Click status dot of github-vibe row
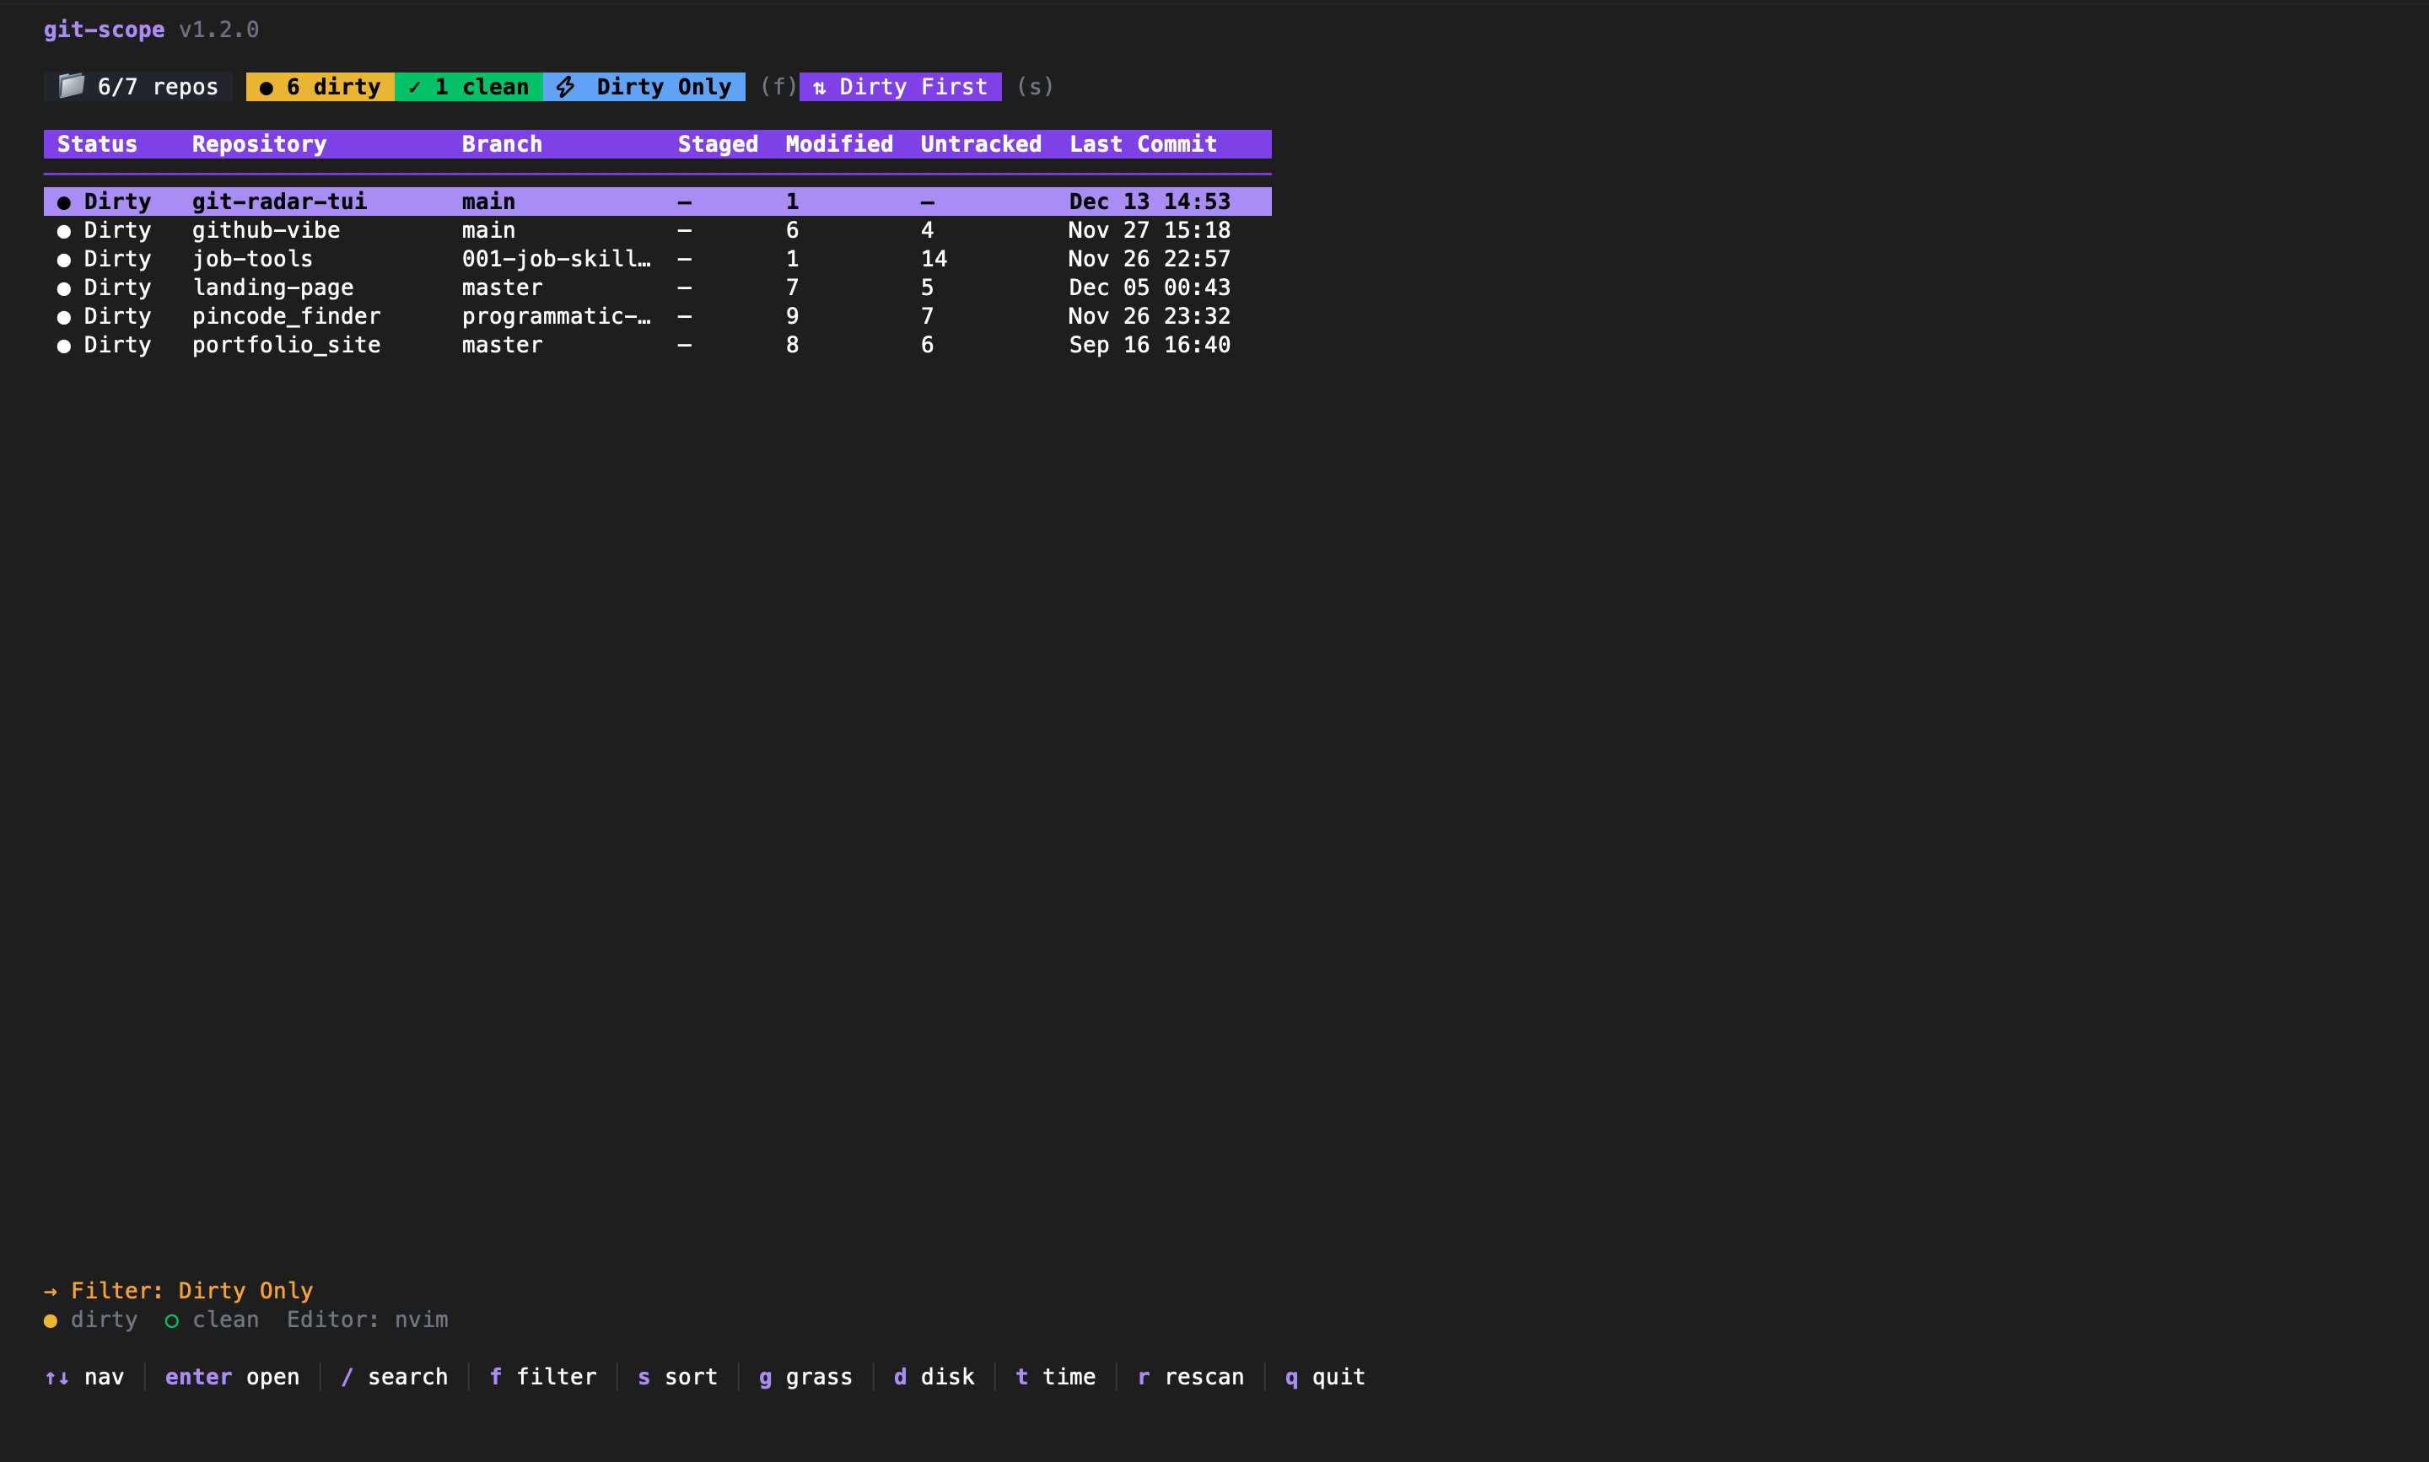 pos(64,232)
